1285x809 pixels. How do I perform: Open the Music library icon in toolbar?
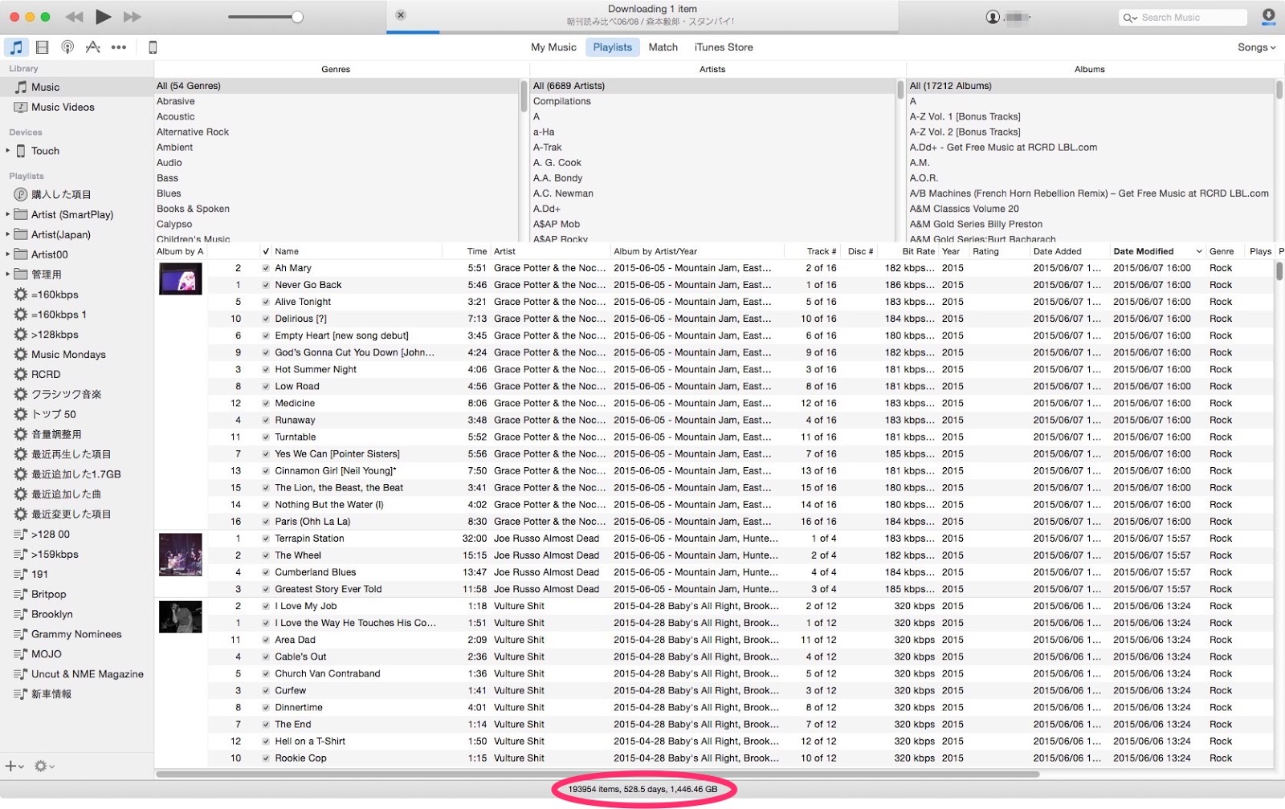[x=16, y=47]
